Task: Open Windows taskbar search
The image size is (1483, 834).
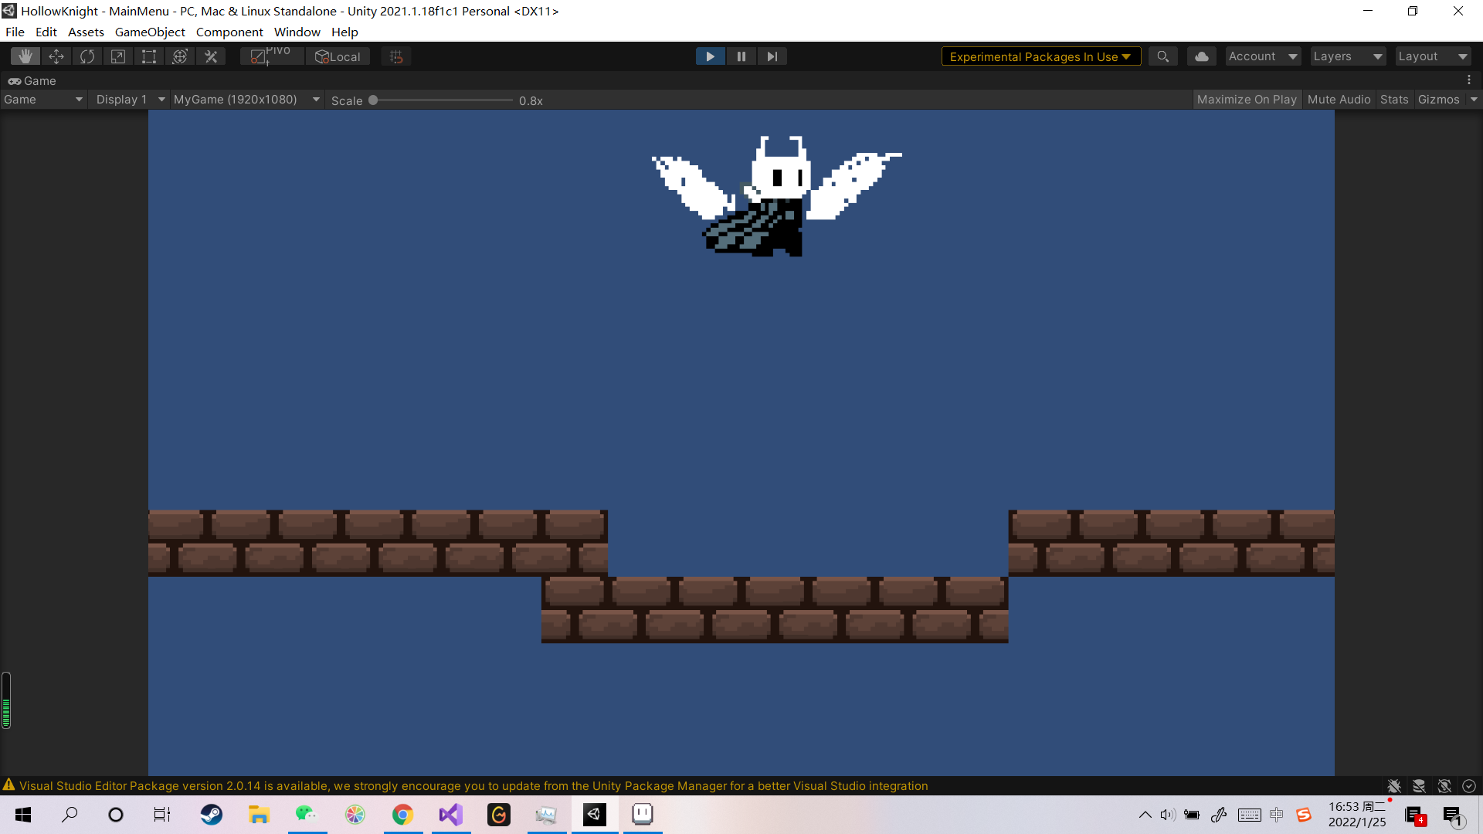Action: click(70, 815)
